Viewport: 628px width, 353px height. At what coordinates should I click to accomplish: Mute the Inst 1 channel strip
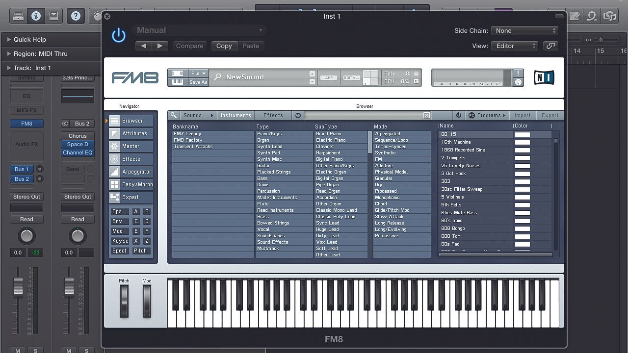(18, 350)
